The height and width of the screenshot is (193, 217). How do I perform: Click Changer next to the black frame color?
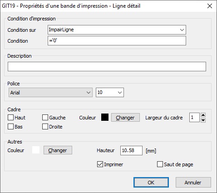click(125, 118)
